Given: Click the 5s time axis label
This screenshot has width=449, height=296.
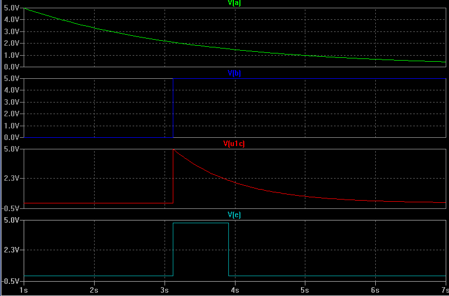Looking at the screenshot, I should [x=305, y=290].
